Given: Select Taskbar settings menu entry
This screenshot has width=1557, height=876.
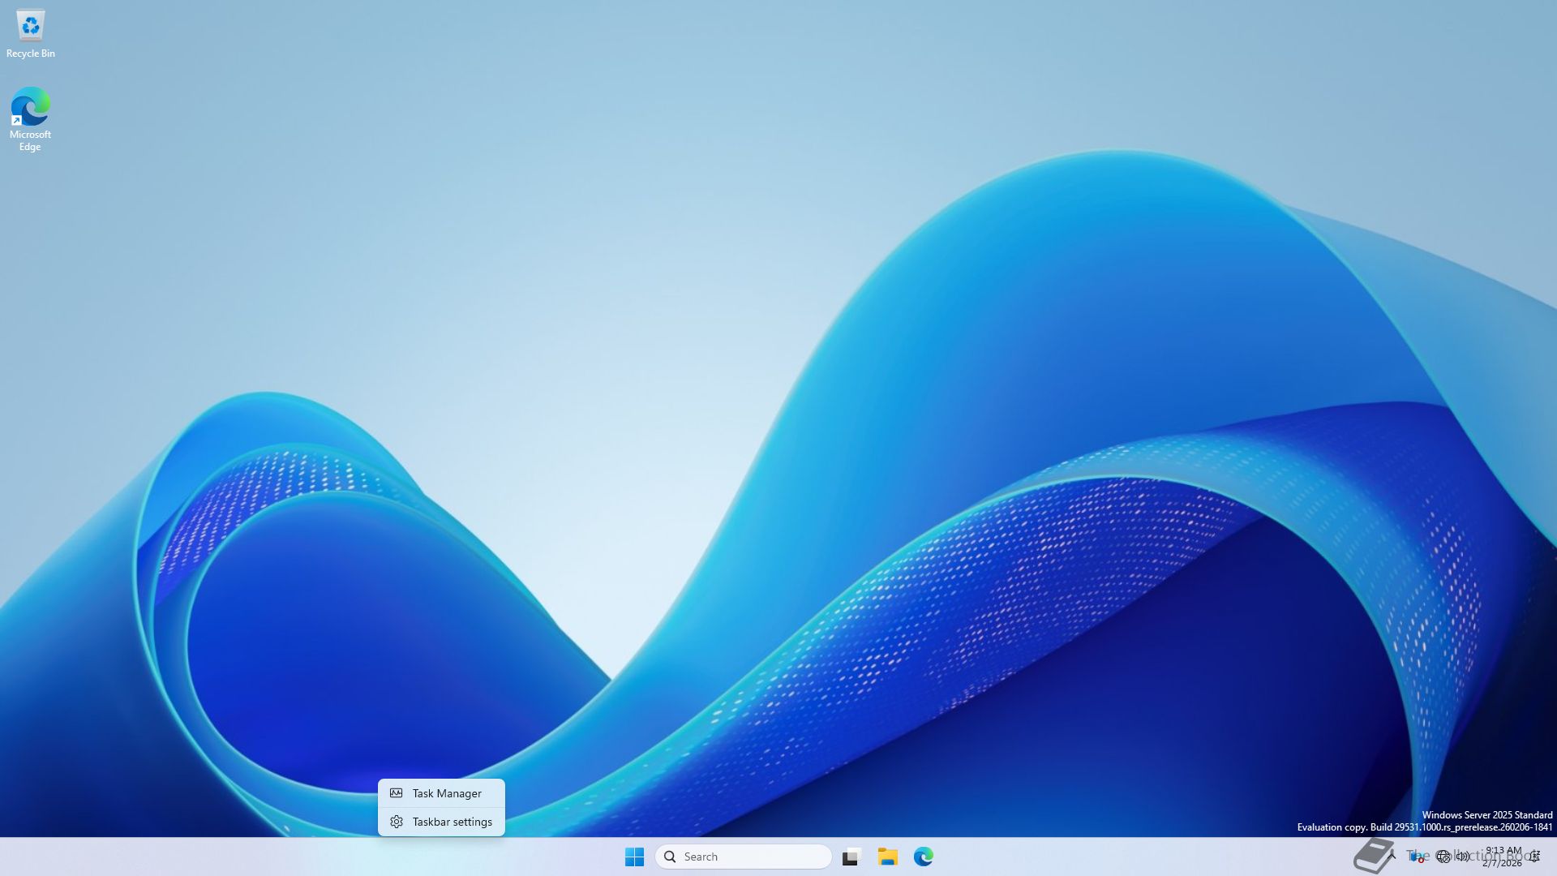Looking at the screenshot, I should click(x=452, y=822).
